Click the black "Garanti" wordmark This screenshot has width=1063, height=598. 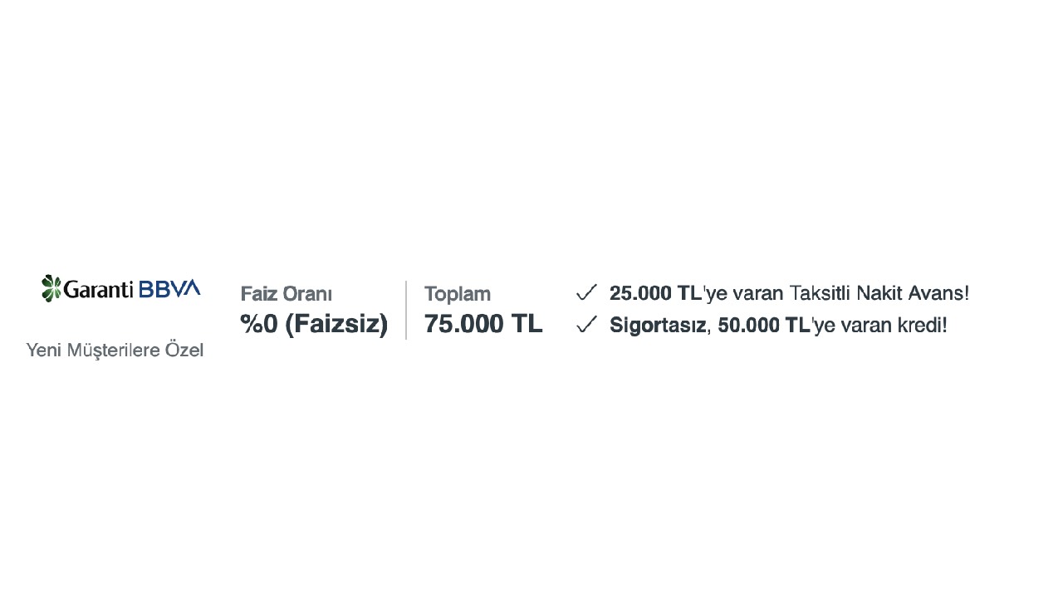(98, 289)
